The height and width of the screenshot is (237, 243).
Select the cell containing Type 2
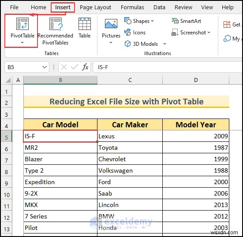tap(60, 170)
